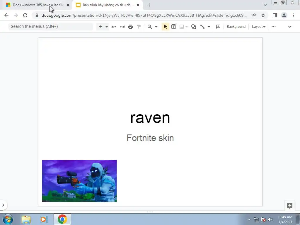Reload the page
The image size is (300, 225).
pyautogui.click(x=25, y=15)
